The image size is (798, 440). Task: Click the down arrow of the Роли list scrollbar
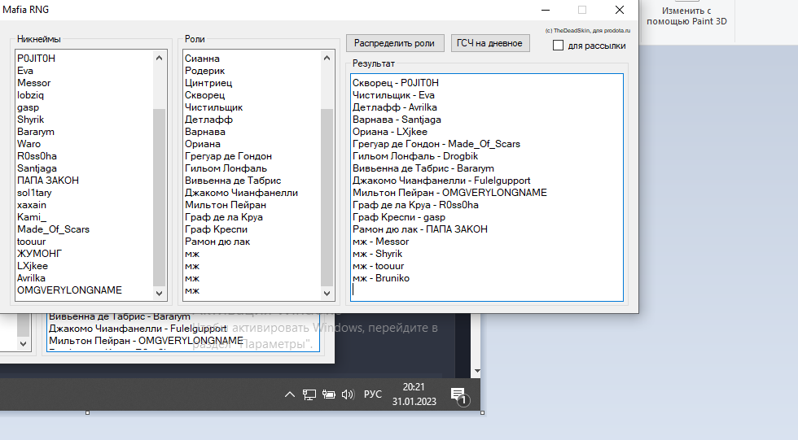point(327,293)
